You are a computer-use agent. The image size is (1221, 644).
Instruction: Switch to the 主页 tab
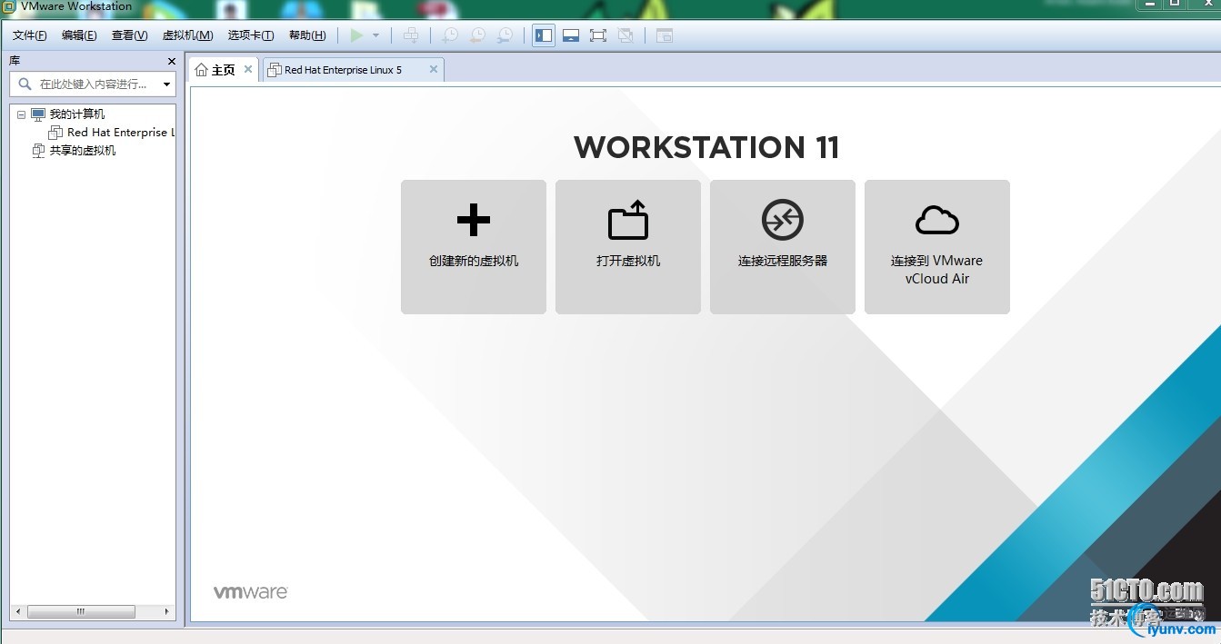click(x=223, y=70)
